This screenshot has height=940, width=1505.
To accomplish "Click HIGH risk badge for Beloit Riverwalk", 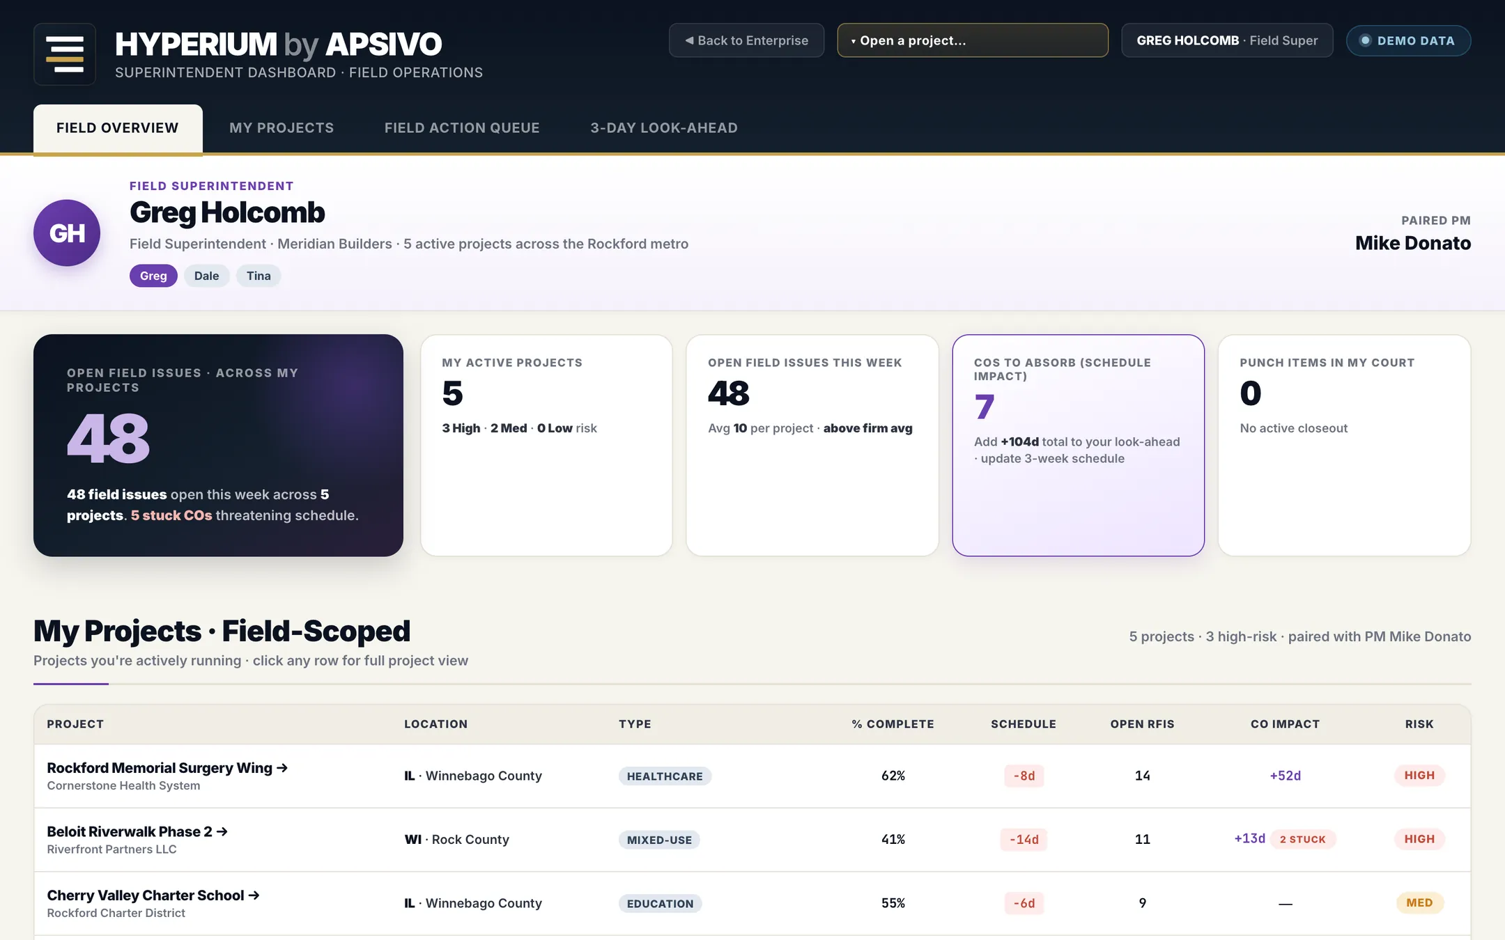I will tap(1419, 839).
